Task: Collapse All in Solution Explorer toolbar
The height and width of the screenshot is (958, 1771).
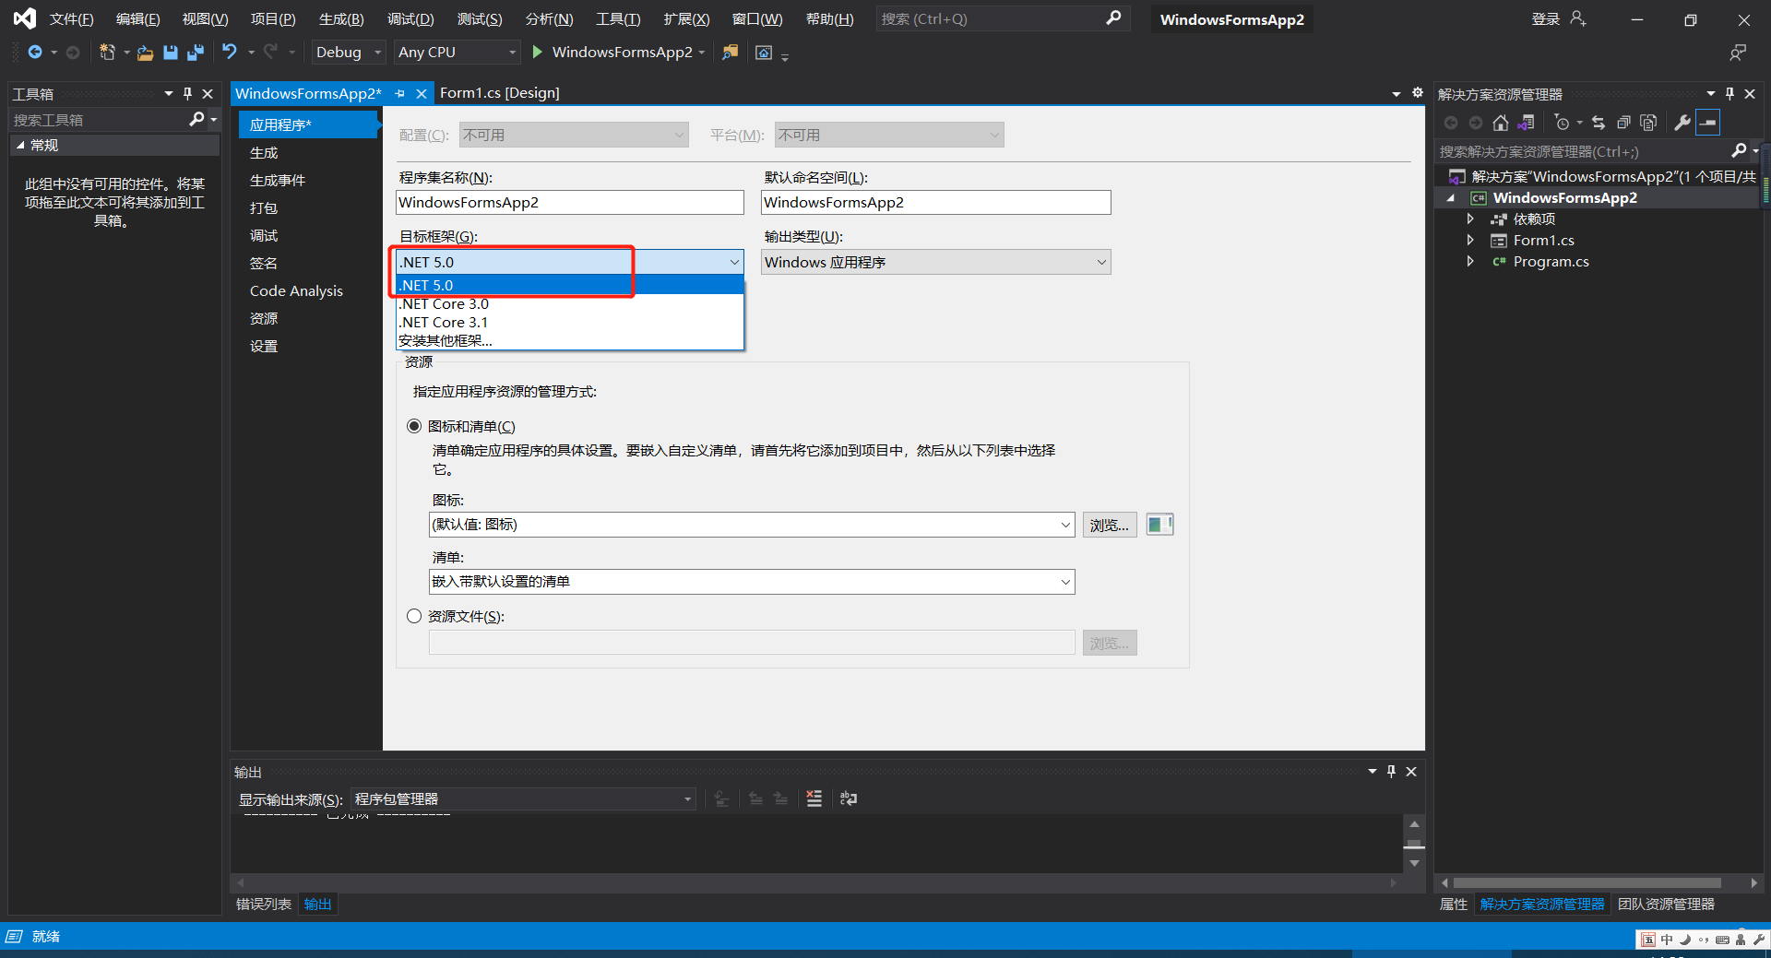Action: [x=1624, y=122]
